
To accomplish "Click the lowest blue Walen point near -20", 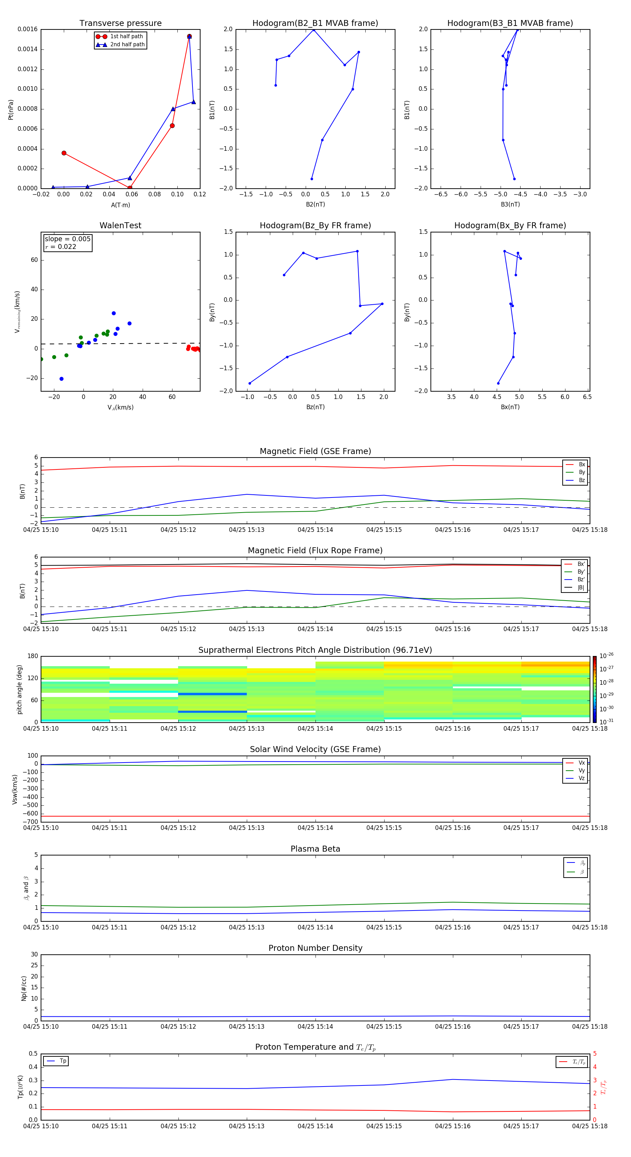I will point(62,379).
